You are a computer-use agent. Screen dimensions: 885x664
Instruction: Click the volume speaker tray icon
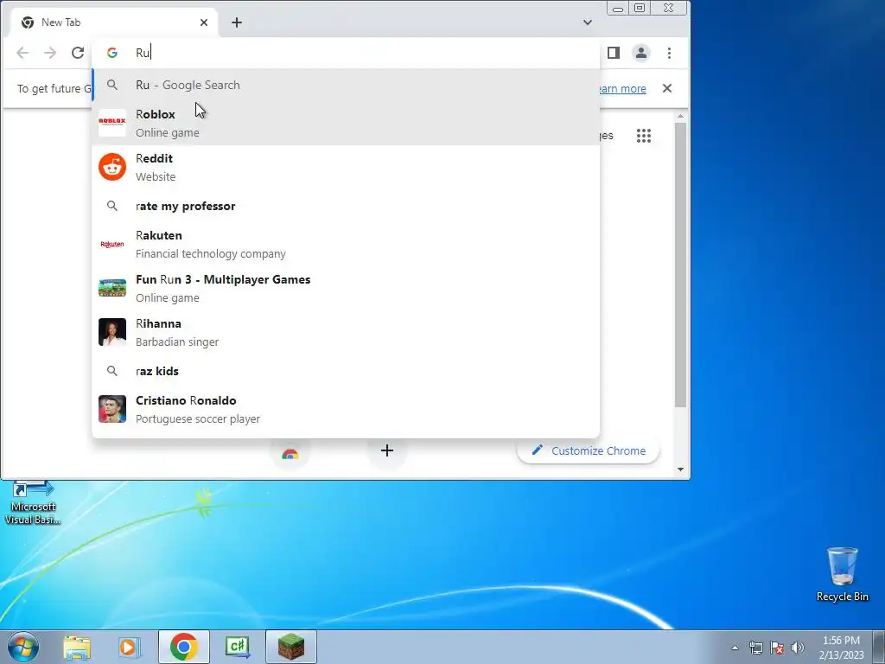pyautogui.click(x=798, y=648)
